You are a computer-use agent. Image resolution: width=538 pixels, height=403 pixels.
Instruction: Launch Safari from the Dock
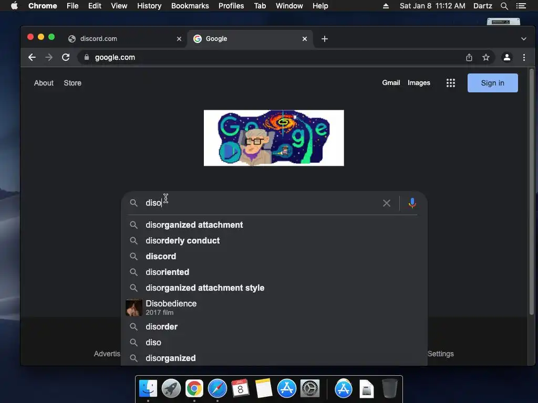(217, 389)
